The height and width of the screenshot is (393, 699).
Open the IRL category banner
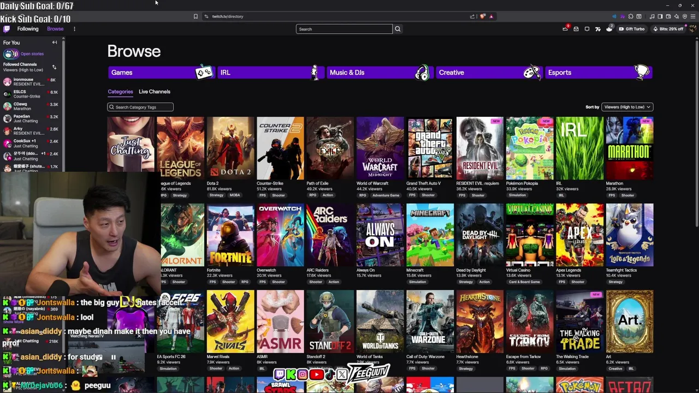coord(271,72)
